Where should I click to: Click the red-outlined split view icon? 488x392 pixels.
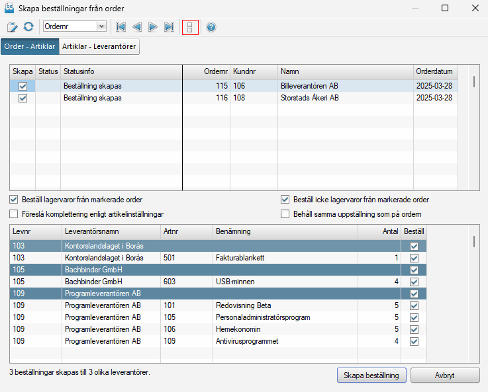pos(190,27)
